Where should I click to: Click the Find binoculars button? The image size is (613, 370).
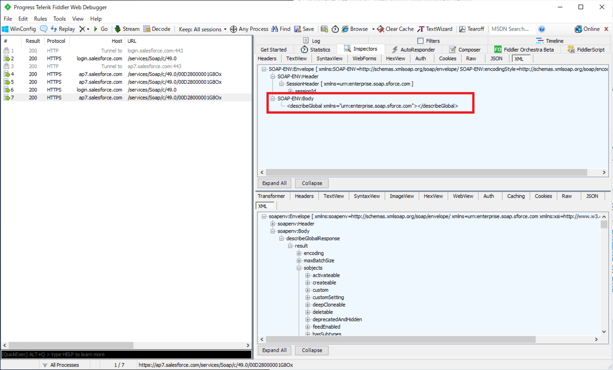[280, 29]
